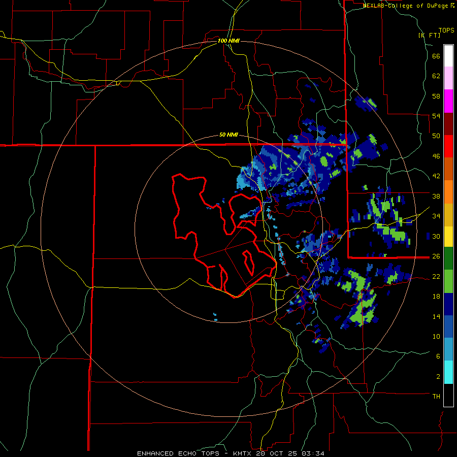Image resolution: width=457 pixels, height=457 pixels.
Task: Click the "20 OCT 25" date in caption
Action: coord(277,453)
